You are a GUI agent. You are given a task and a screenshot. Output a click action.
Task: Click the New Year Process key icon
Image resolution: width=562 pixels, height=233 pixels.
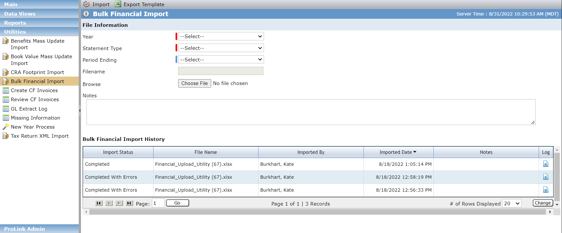coord(6,127)
